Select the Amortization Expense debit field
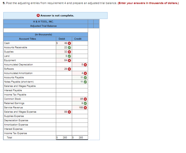 pos(64,125)
